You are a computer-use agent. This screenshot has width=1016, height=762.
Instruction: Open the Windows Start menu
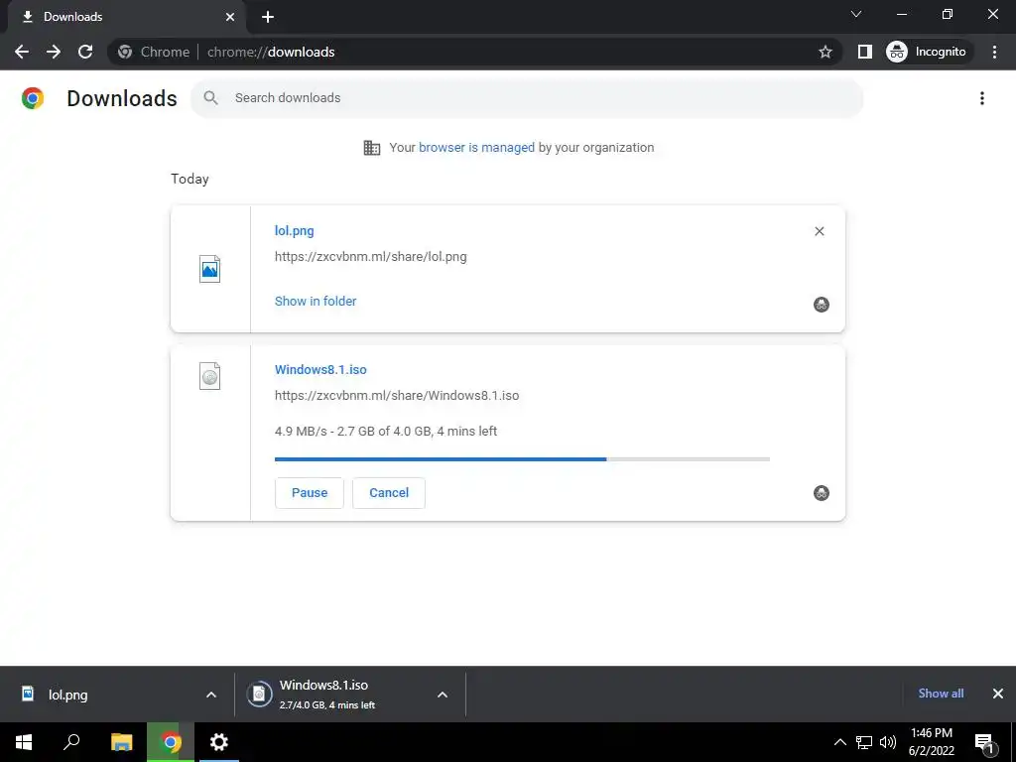tap(24, 742)
